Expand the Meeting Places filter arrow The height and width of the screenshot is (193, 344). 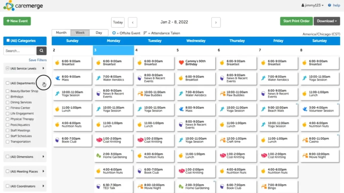43,171
